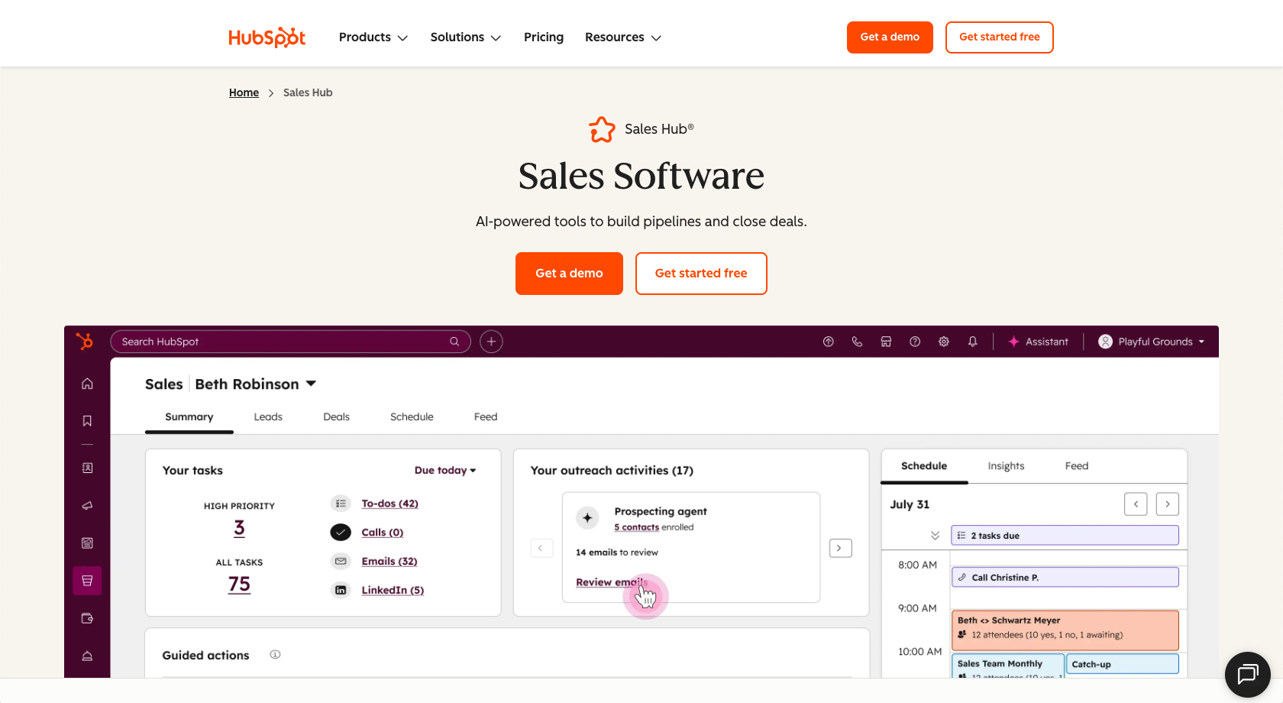Click the hero Get a demo button

[569, 274]
